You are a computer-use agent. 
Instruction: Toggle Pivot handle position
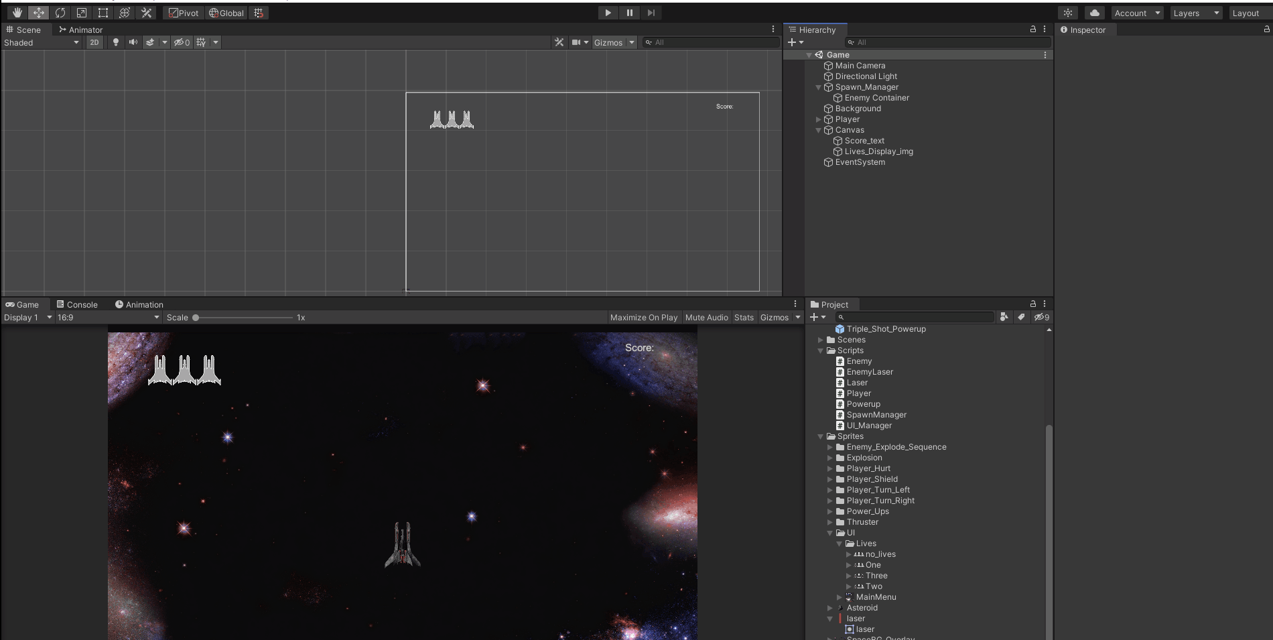(x=184, y=13)
